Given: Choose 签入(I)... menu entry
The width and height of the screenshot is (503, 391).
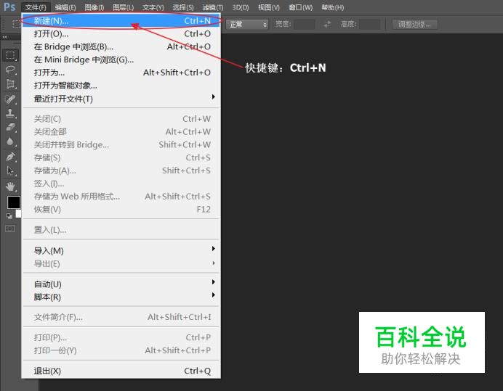Looking at the screenshot, I should (121, 184).
